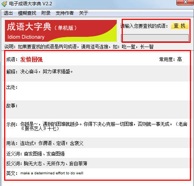Screen dimensions: 194x186
Task: Click the 示例 example sentence text
Action: click(104, 126)
